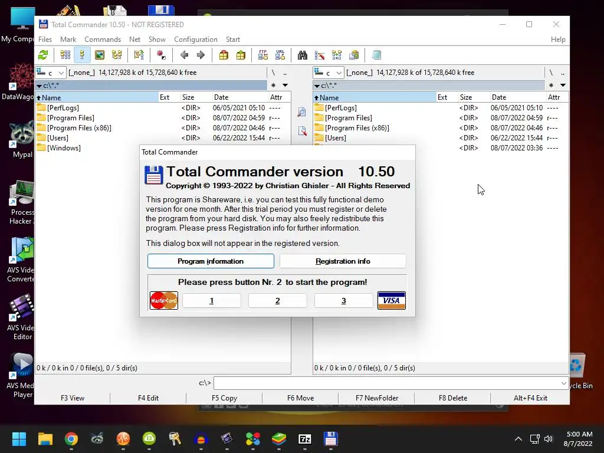Click the VISA logo in the dialog
The width and height of the screenshot is (604, 453).
tap(392, 300)
